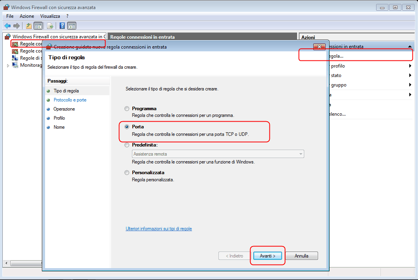Viewport: 418px width, 280px height.
Task: Click the 'Tipo di regola' wizard step
Action: [x=66, y=91]
